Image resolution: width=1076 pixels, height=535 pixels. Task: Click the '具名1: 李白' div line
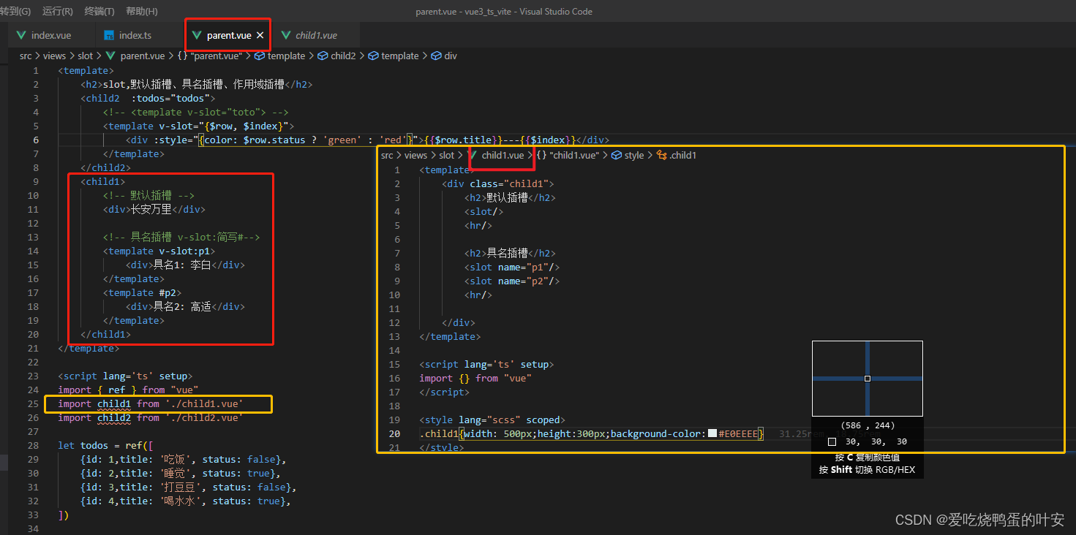click(x=185, y=265)
